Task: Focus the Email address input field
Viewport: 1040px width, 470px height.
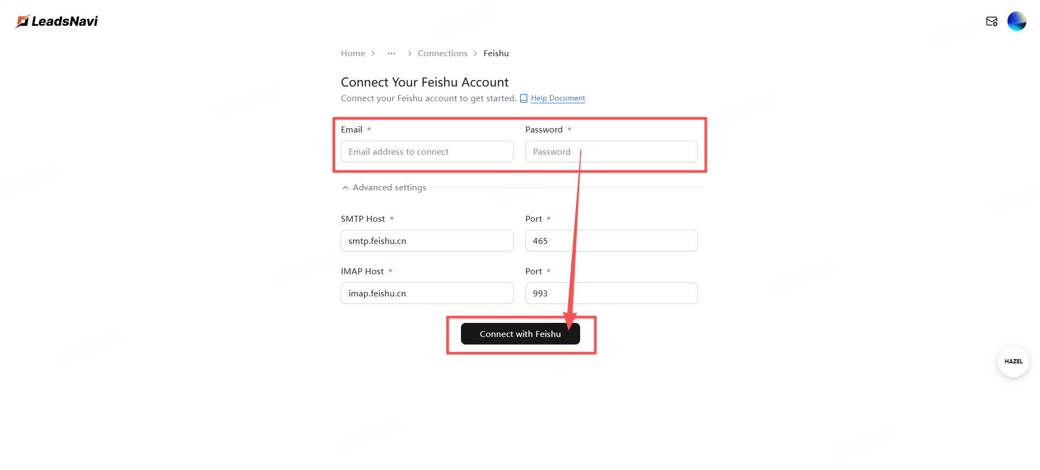Action: coord(427,152)
